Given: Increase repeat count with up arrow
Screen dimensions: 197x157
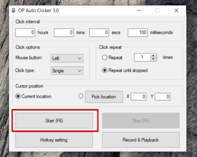Looking at the screenshot, I should 153,56.
